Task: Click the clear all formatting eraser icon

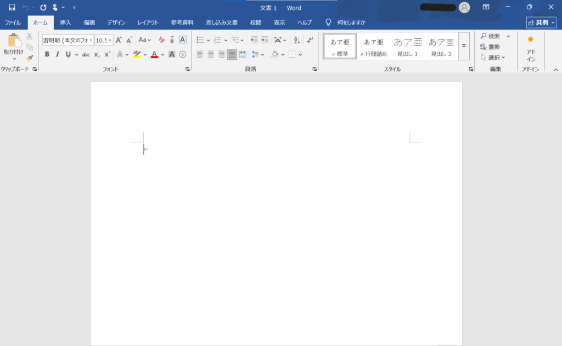Action: point(161,40)
